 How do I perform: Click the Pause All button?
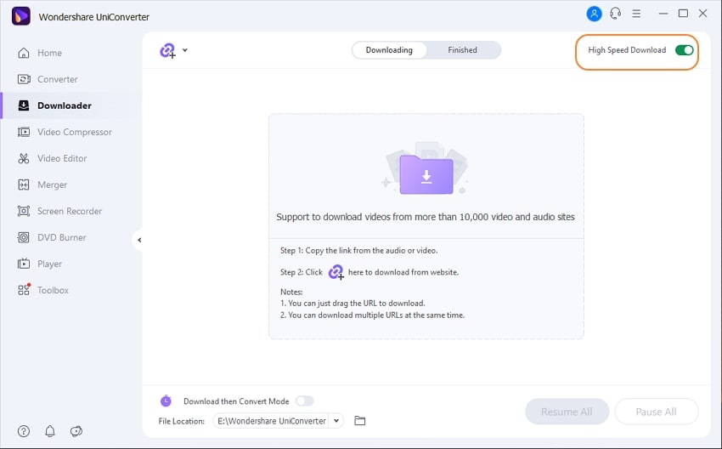pyautogui.click(x=656, y=412)
